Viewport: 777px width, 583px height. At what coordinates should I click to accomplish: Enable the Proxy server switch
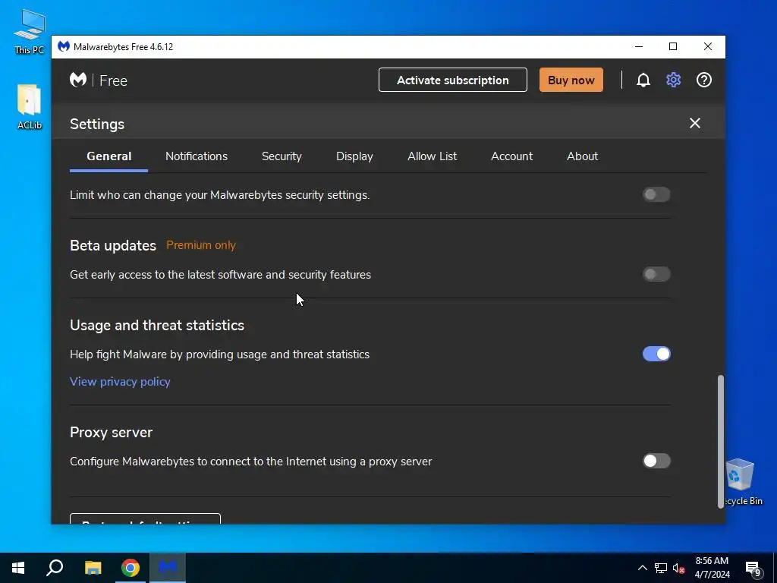(656, 461)
